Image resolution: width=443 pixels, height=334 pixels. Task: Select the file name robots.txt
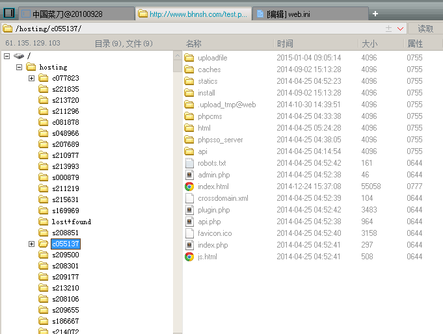click(212, 163)
